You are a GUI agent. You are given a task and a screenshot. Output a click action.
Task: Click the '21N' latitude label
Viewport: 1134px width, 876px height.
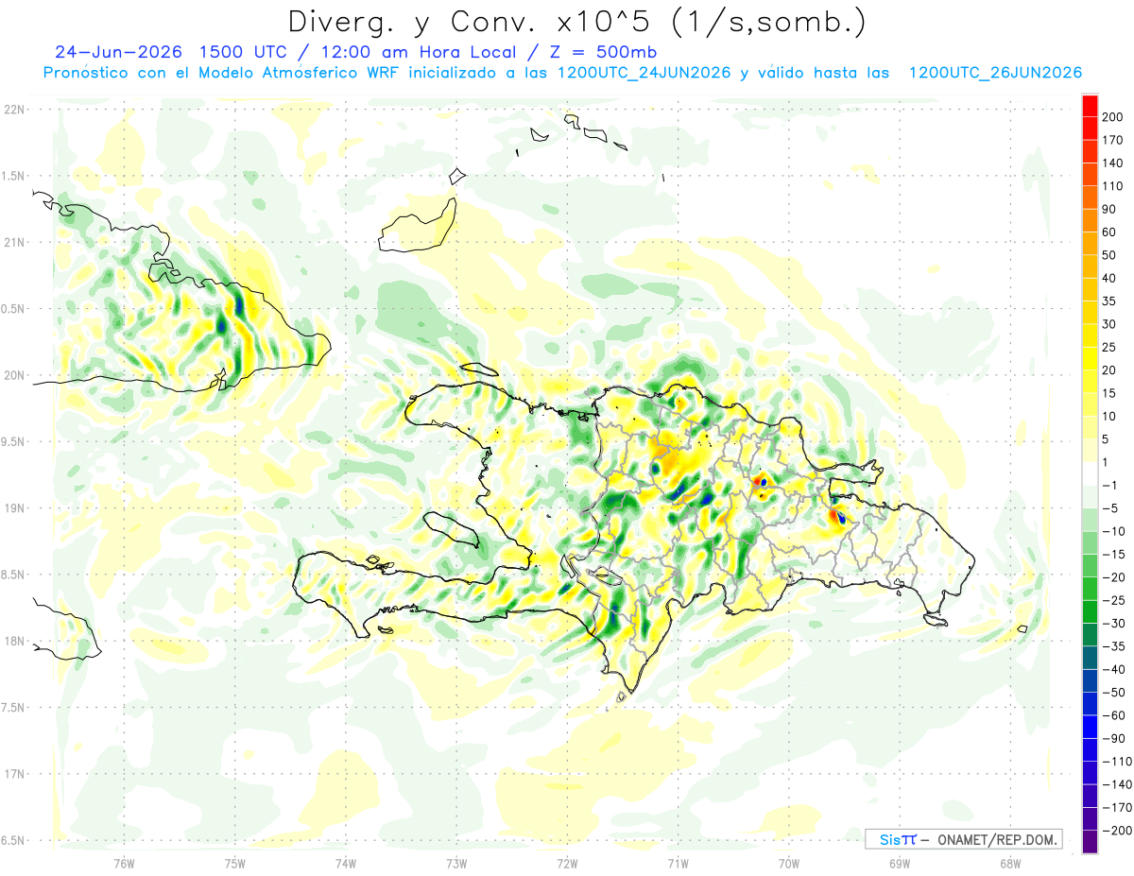(x=13, y=242)
